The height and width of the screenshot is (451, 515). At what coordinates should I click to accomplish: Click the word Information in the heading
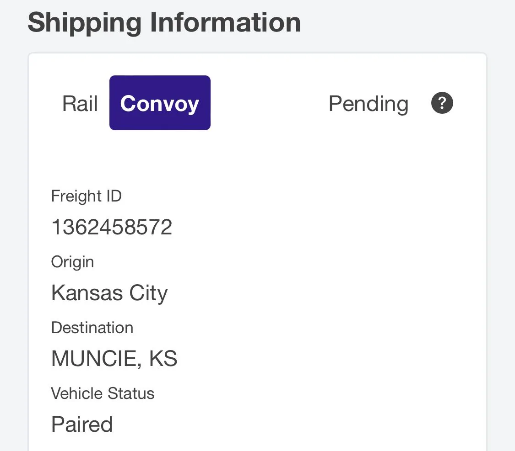click(x=225, y=22)
